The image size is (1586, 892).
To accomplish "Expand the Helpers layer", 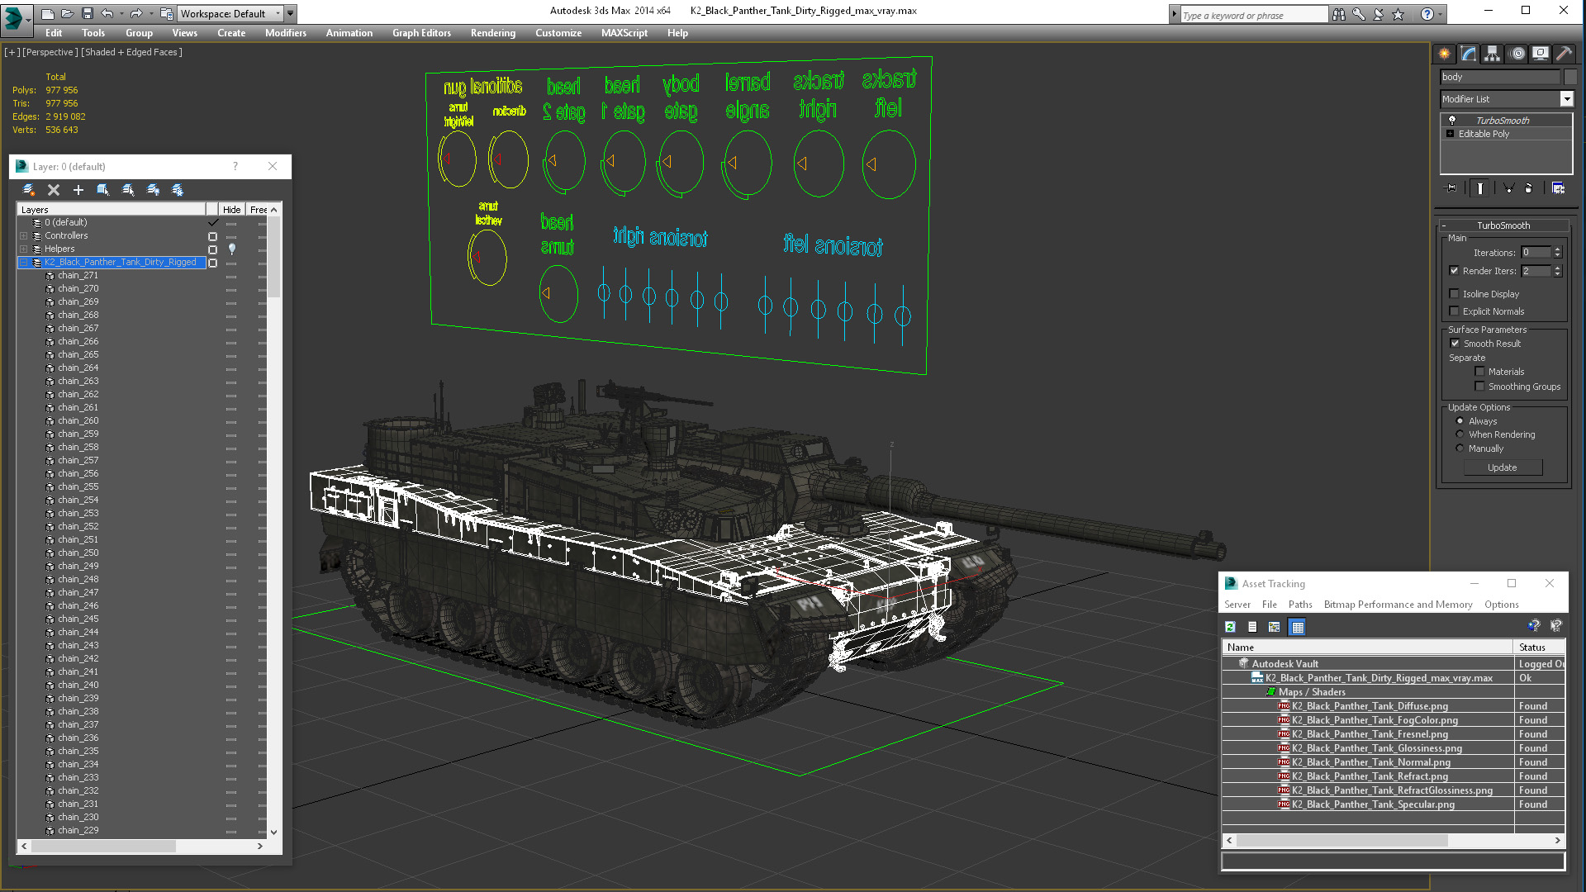I will coord(24,249).
